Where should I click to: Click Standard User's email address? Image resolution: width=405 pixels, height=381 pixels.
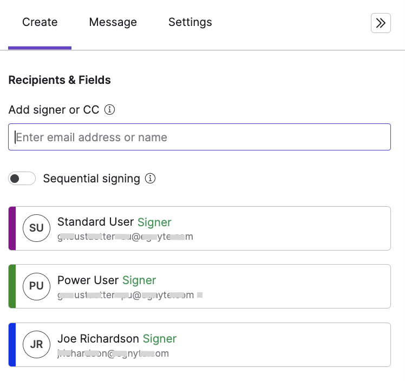(x=125, y=237)
